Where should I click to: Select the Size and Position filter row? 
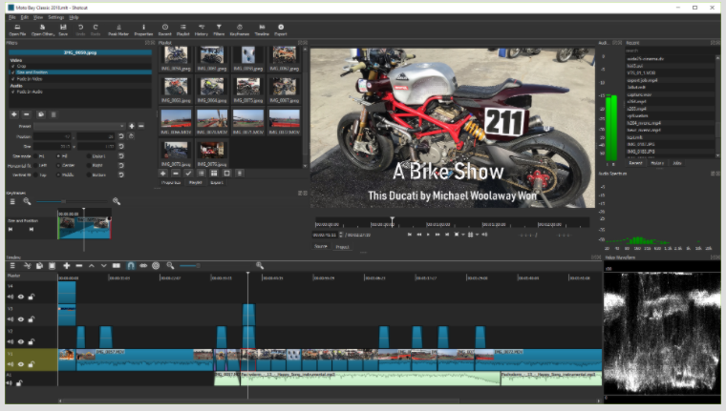pyautogui.click(x=81, y=72)
